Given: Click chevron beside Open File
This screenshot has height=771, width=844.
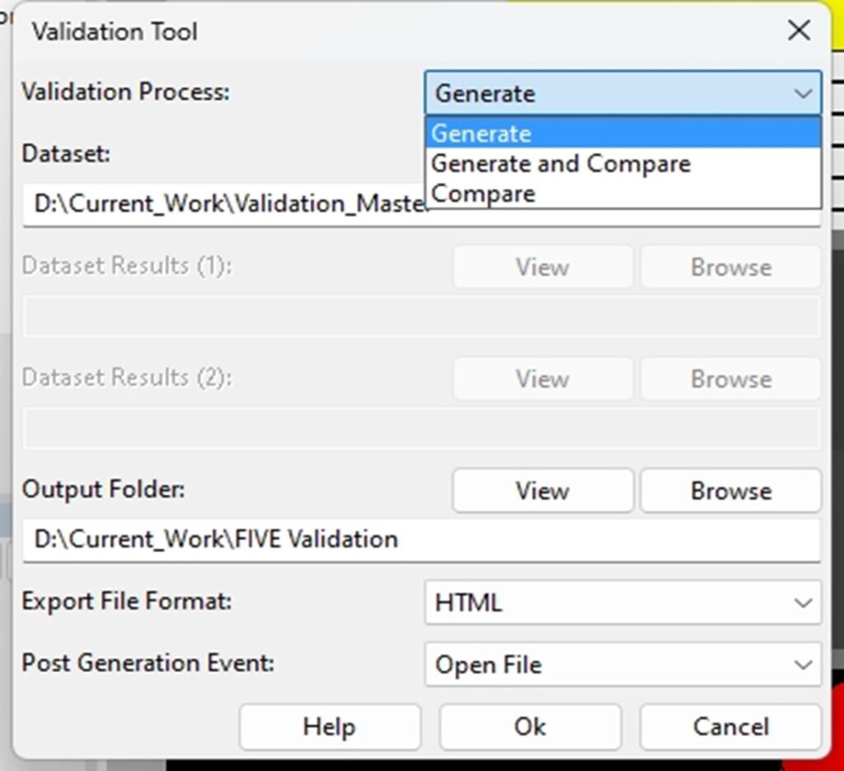Looking at the screenshot, I should click(x=803, y=665).
